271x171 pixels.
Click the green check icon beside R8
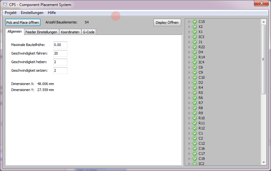tap(195, 108)
